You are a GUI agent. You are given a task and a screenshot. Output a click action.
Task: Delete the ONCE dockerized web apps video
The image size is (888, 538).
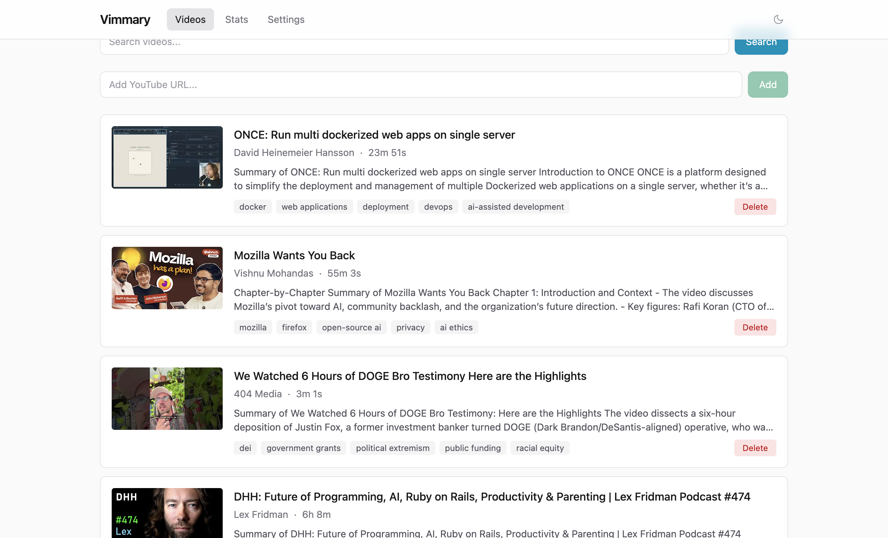click(755, 206)
